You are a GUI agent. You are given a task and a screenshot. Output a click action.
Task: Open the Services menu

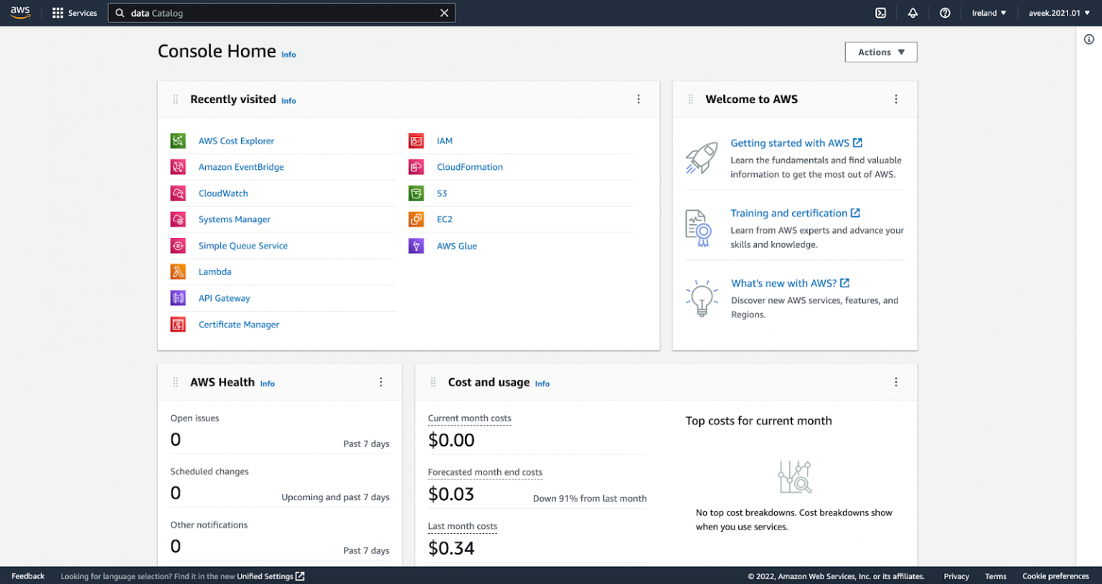coord(75,13)
